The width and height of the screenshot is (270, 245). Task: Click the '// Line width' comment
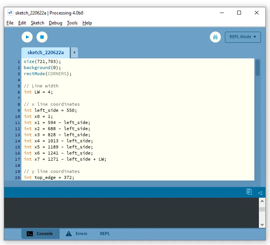41,86
